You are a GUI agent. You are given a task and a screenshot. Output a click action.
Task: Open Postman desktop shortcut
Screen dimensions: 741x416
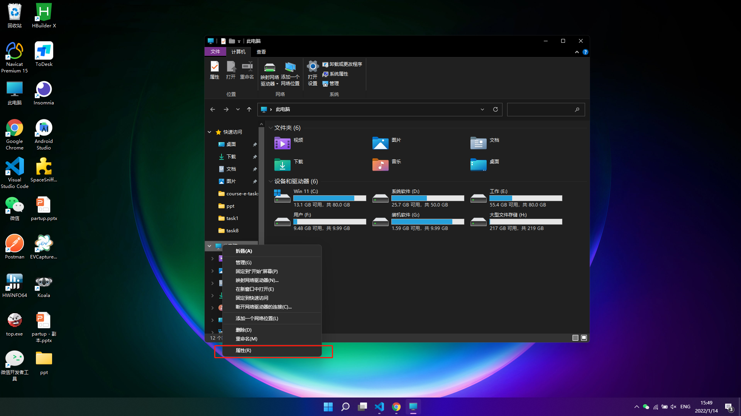click(15, 247)
